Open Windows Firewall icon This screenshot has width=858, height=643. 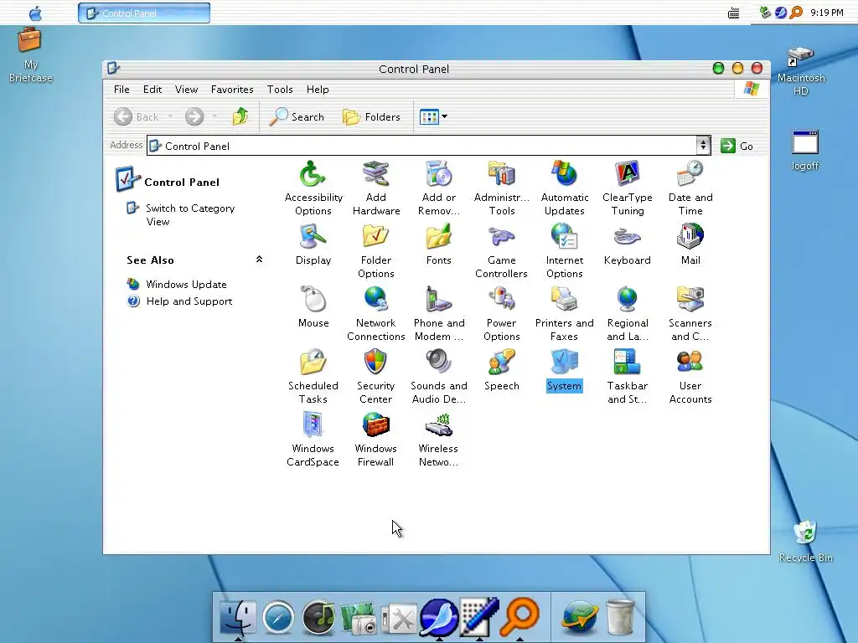(x=376, y=439)
